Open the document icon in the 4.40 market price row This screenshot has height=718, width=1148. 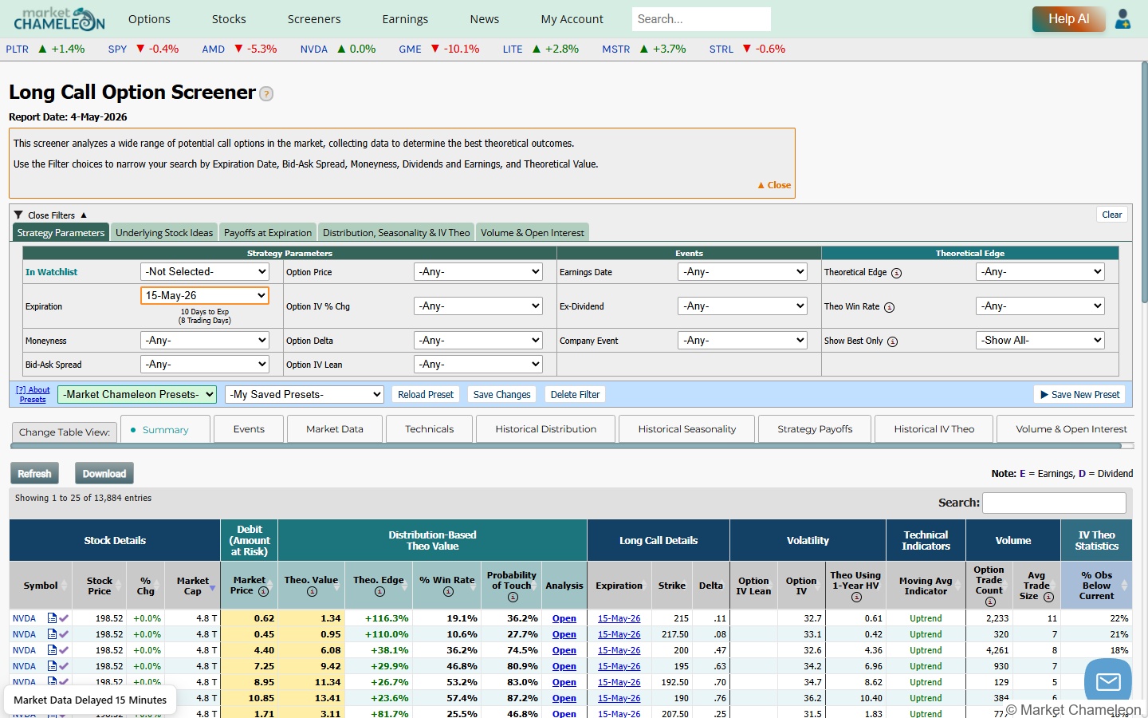52,650
